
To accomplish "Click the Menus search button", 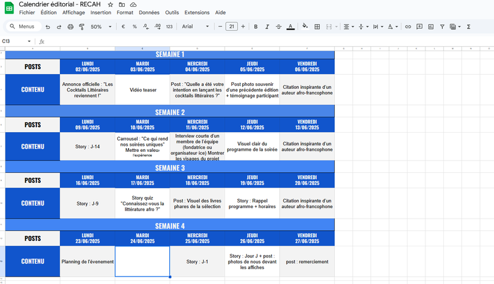I will pyautogui.click(x=22, y=27).
